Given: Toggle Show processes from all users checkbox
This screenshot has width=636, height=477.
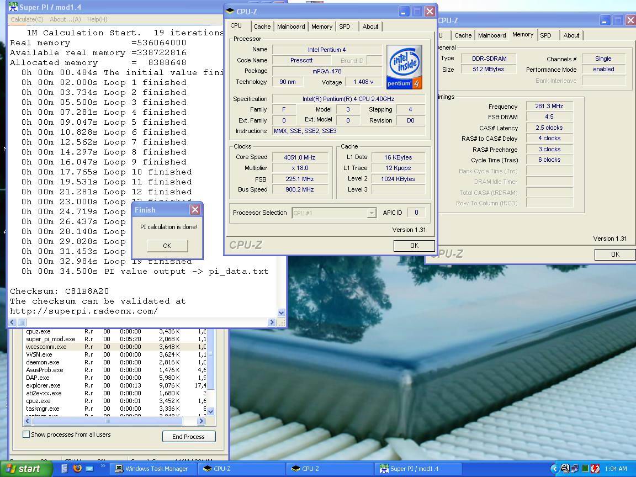Looking at the screenshot, I should point(26,434).
